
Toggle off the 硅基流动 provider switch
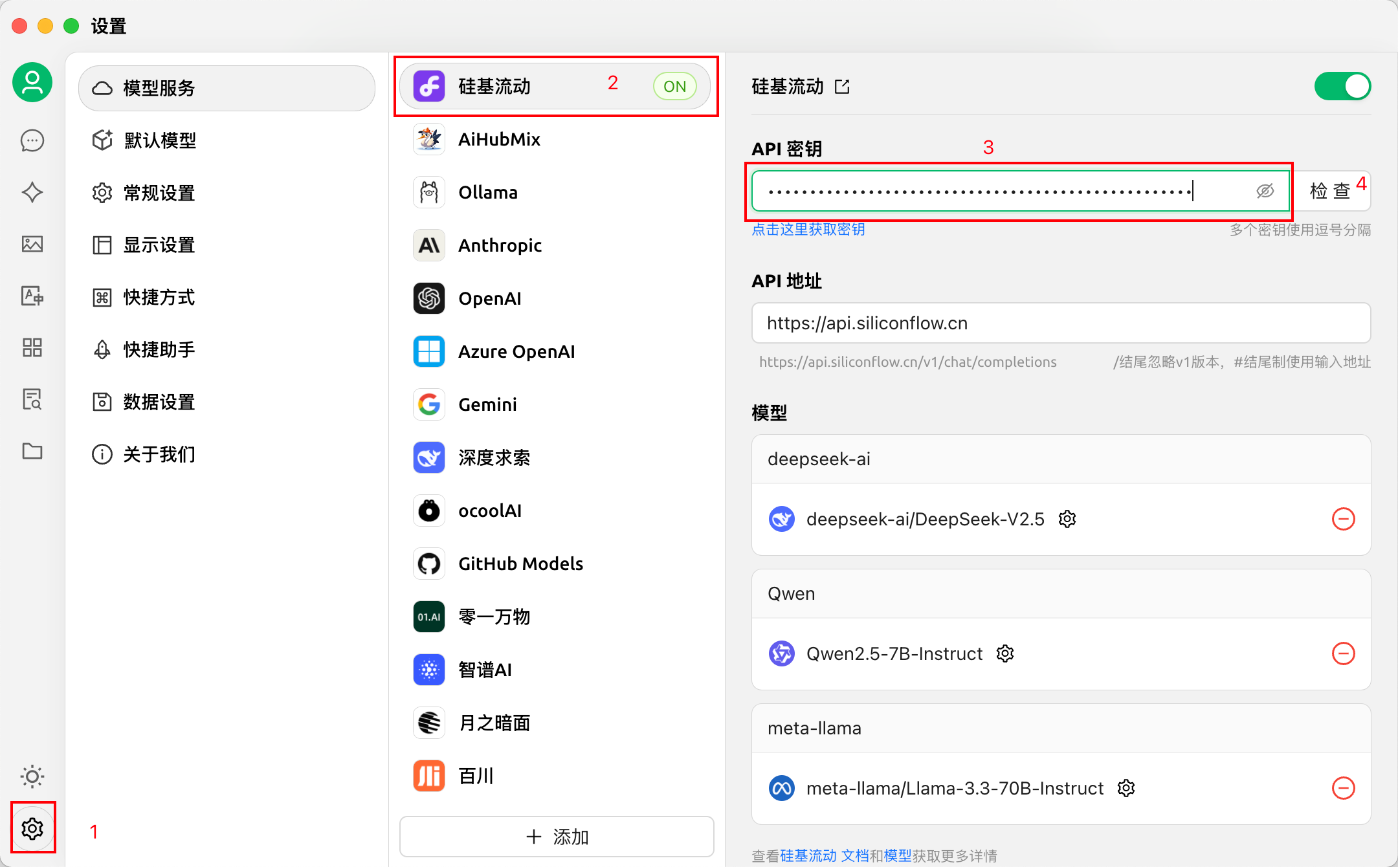[x=1342, y=87]
